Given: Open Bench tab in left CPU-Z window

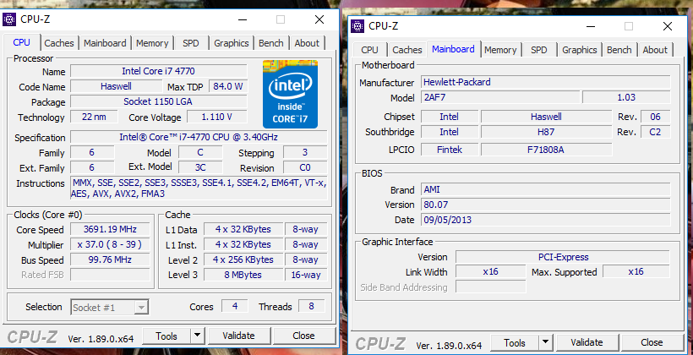Looking at the screenshot, I should pos(271,43).
